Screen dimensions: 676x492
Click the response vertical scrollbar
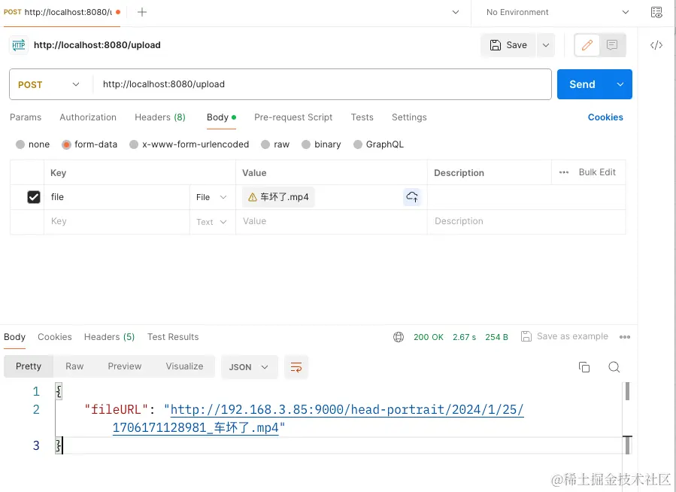point(627,391)
